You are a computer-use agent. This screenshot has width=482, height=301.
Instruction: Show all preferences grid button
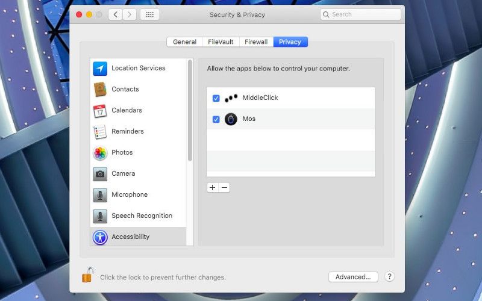pyautogui.click(x=149, y=14)
